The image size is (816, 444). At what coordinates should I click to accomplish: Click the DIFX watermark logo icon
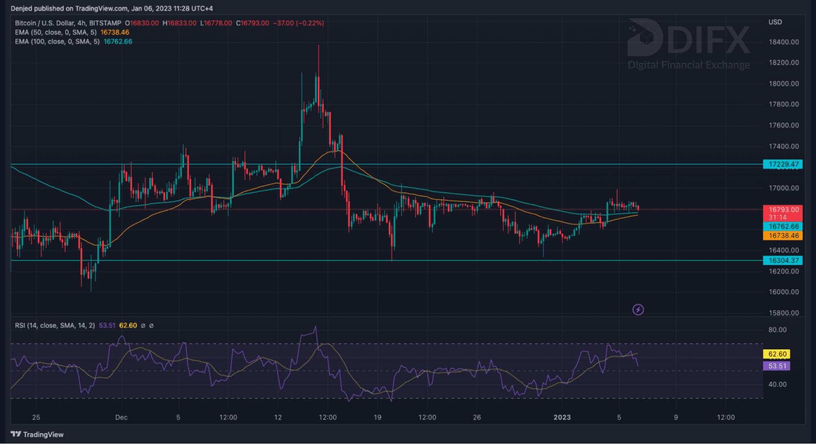point(645,38)
